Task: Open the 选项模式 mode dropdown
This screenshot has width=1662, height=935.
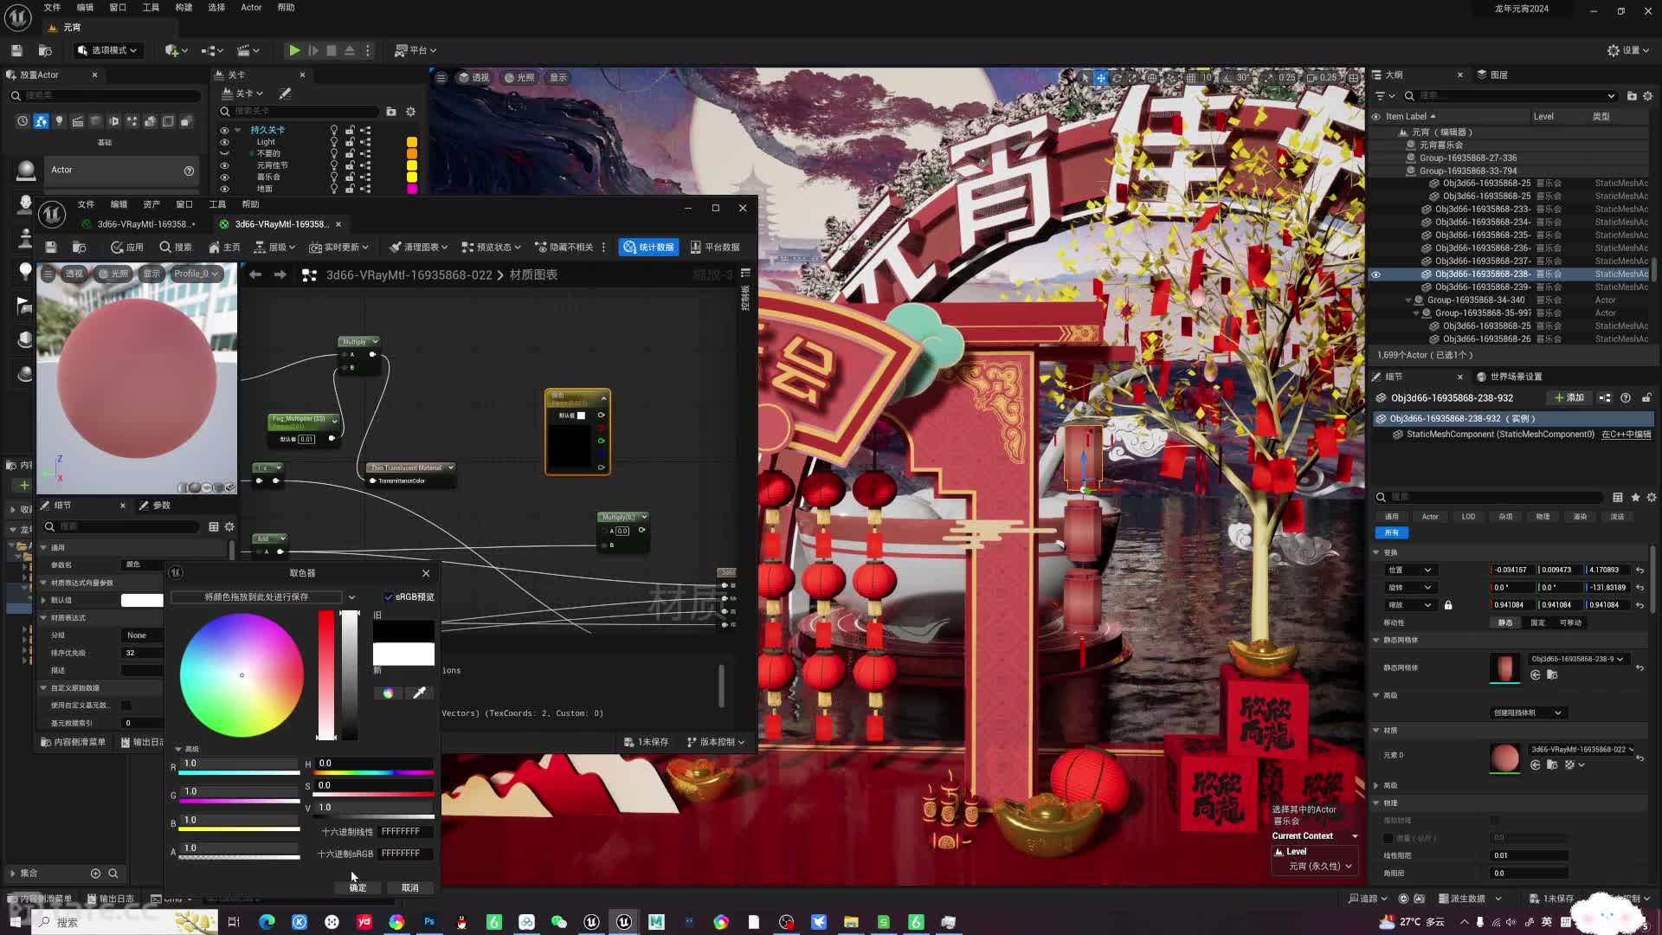Action: 107,50
